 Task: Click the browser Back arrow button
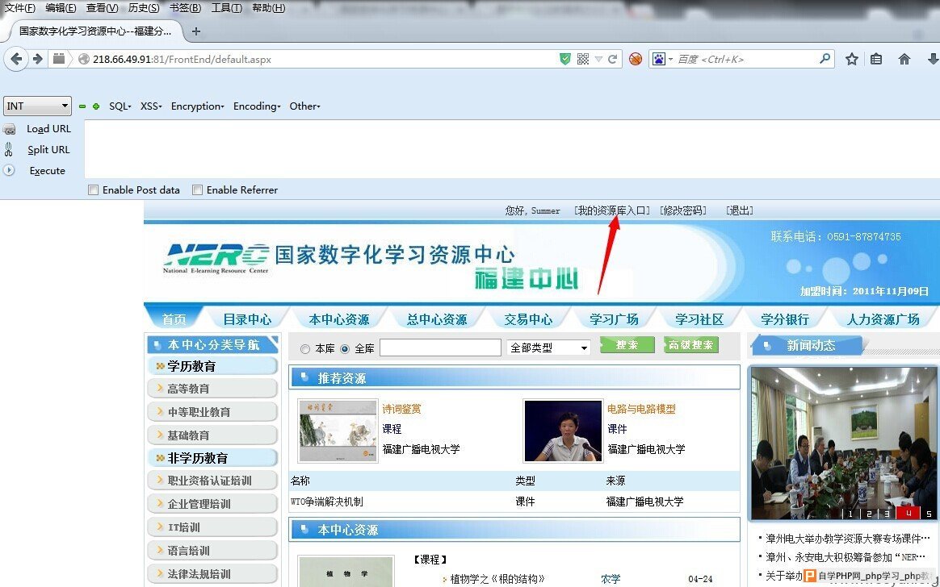tap(16, 59)
